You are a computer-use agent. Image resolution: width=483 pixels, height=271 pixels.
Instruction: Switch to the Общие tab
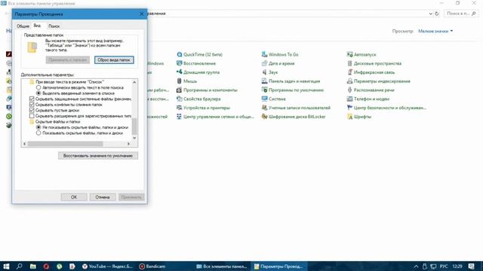pyautogui.click(x=23, y=26)
